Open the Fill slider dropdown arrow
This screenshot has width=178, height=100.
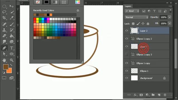[x=170, y=23]
